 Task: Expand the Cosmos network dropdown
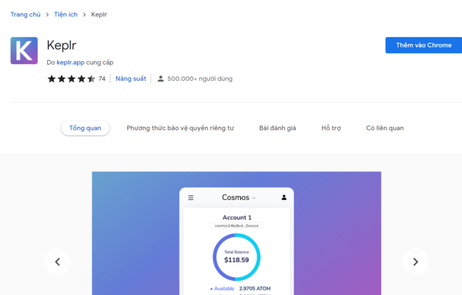(x=239, y=197)
